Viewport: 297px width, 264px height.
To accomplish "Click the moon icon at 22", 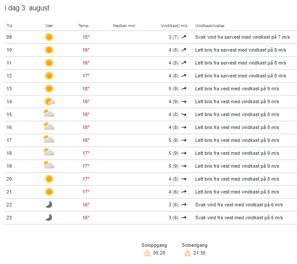I will (49, 205).
